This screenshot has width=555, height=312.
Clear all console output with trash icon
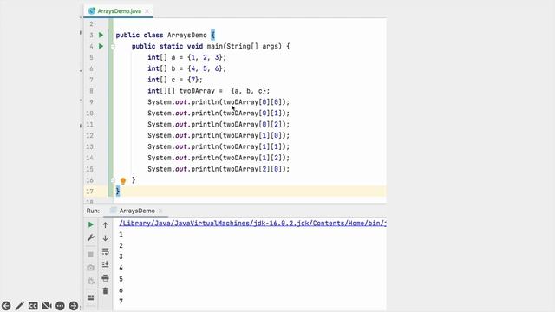tap(105, 291)
